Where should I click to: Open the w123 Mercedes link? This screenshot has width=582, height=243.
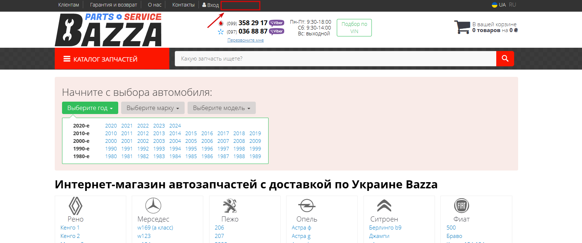click(144, 236)
